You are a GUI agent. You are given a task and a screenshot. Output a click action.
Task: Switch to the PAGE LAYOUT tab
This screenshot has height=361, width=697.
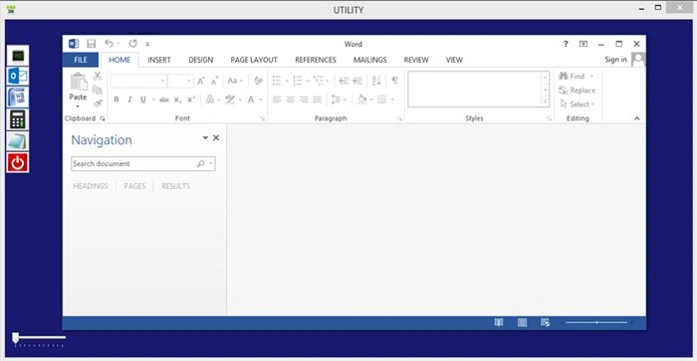point(254,60)
